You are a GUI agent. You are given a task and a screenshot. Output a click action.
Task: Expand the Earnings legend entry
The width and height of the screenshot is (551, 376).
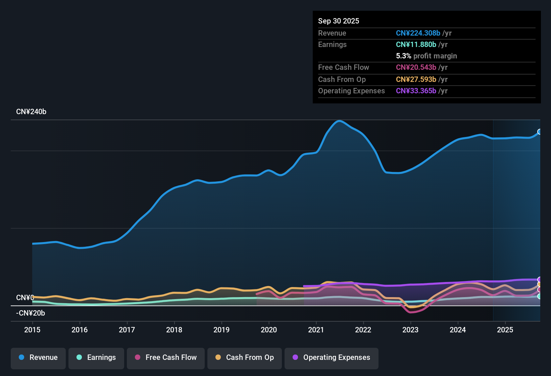(x=96, y=358)
